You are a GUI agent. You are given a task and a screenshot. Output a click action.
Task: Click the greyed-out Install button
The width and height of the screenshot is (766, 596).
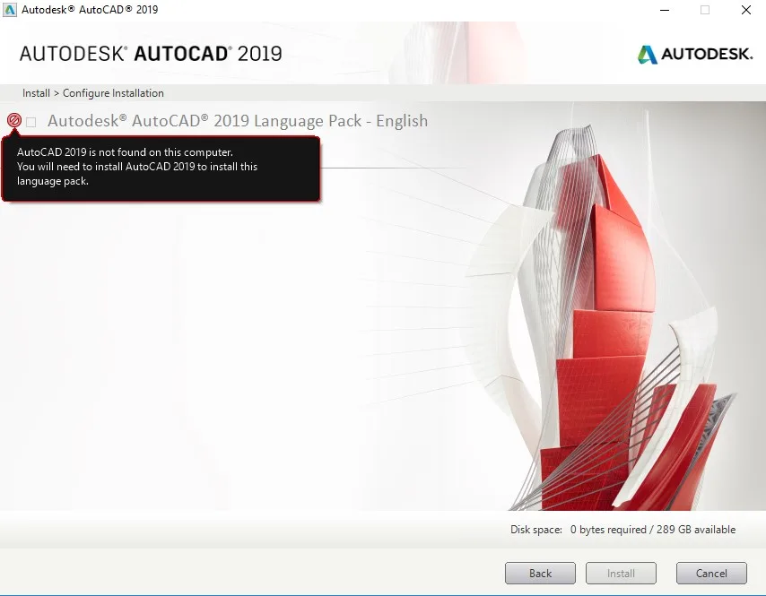coord(621,574)
